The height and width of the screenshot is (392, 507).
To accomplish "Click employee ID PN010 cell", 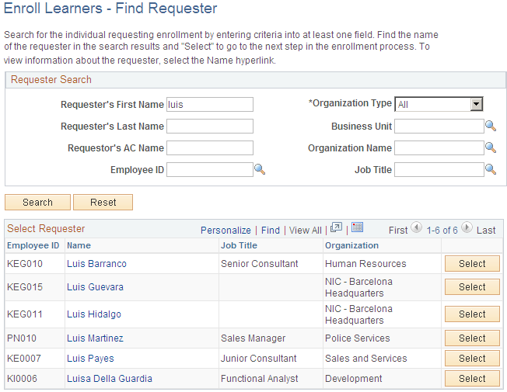I will (x=22, y=338).
